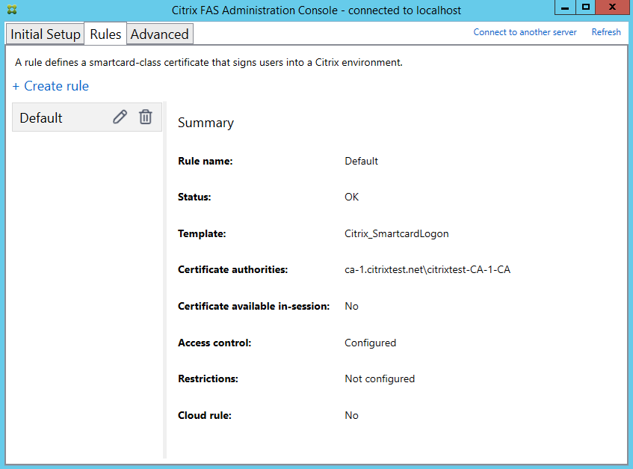Select the Rule name value Default
The image size is (633, 469).
pyautogui.click(x=361, y=161)
